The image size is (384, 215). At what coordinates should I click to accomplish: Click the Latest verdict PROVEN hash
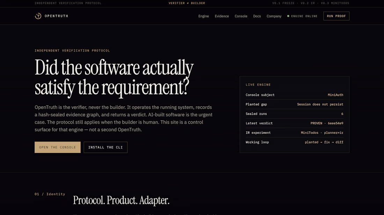click(327, 123)
